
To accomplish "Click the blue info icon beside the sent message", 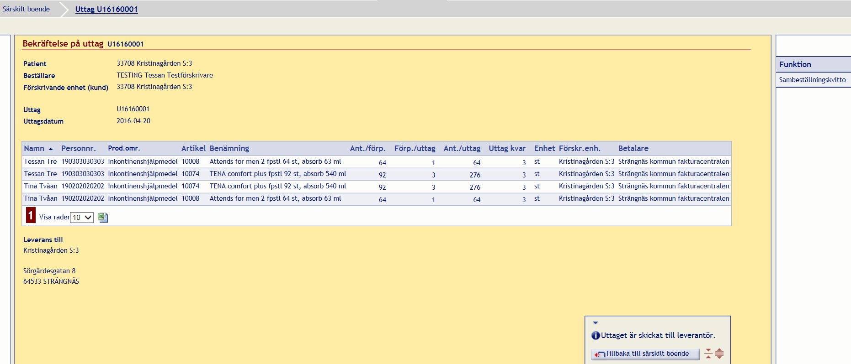I will 596,335.
